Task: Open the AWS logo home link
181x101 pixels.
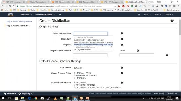Action: point(11,15)
